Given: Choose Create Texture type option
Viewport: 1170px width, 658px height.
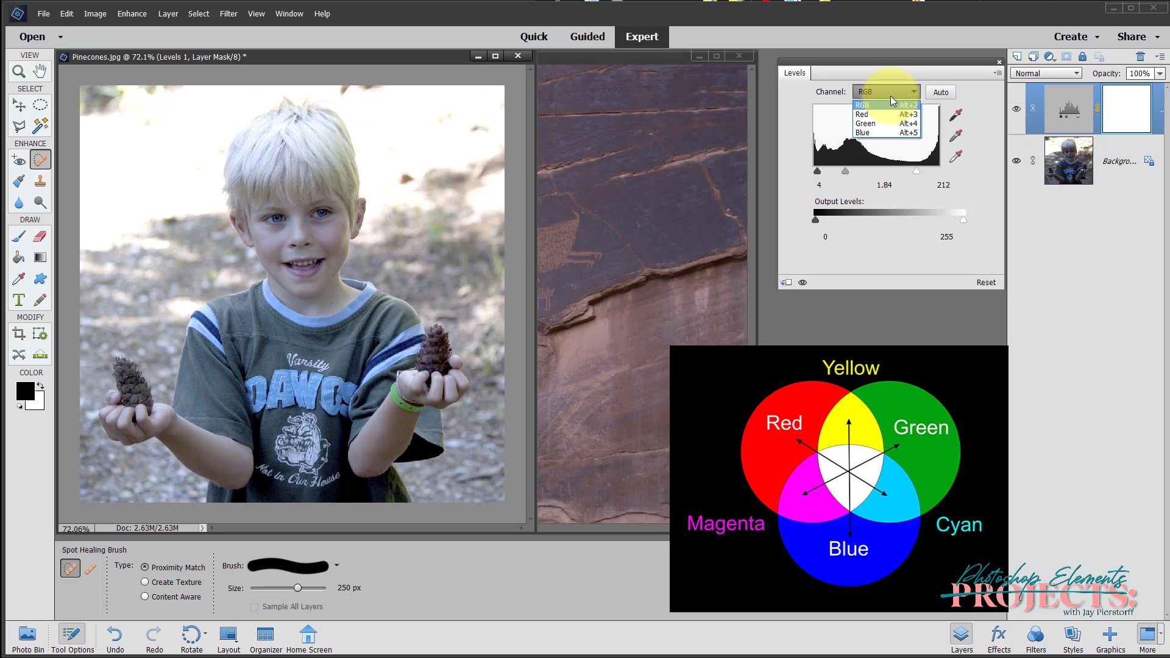Looking at the screenshot, I should pyautogui.click(x=145, y=582).
